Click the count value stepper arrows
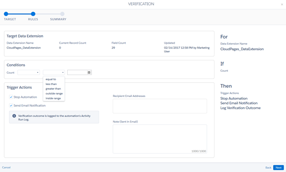The width and height of the screenshot is (286, 172). (89, 72)
